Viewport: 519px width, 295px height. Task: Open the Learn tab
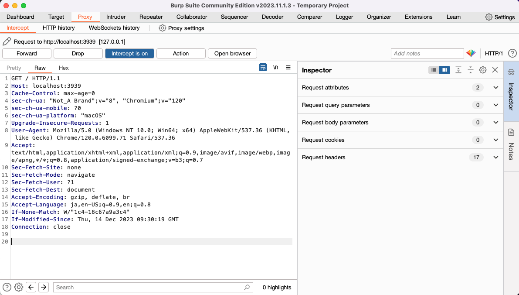[x=453, y=17]
